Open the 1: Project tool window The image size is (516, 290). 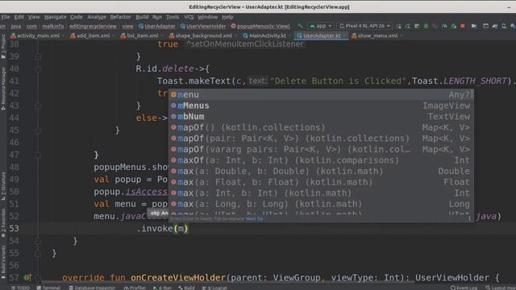(x=3, y=46)
